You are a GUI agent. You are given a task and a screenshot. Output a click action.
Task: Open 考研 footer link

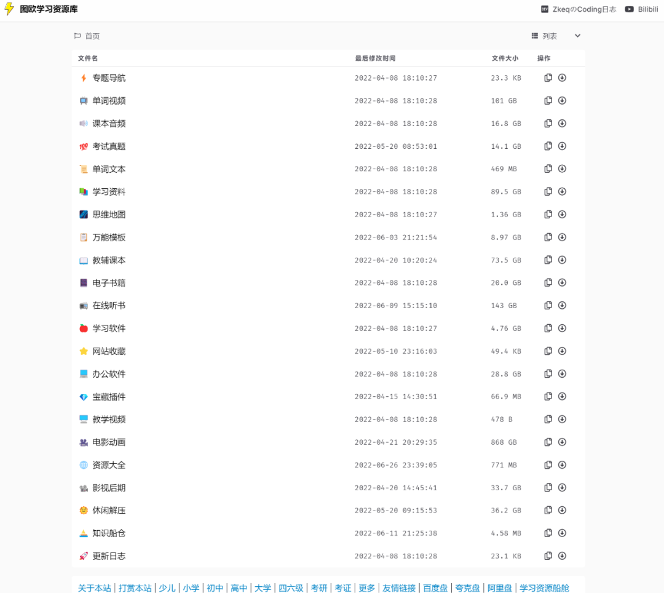click(x=319, y=588)
